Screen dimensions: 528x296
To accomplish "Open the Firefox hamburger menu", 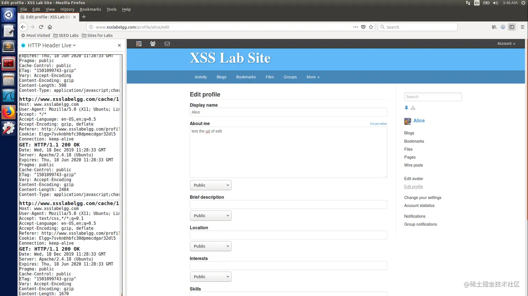I will pos(522,27).
